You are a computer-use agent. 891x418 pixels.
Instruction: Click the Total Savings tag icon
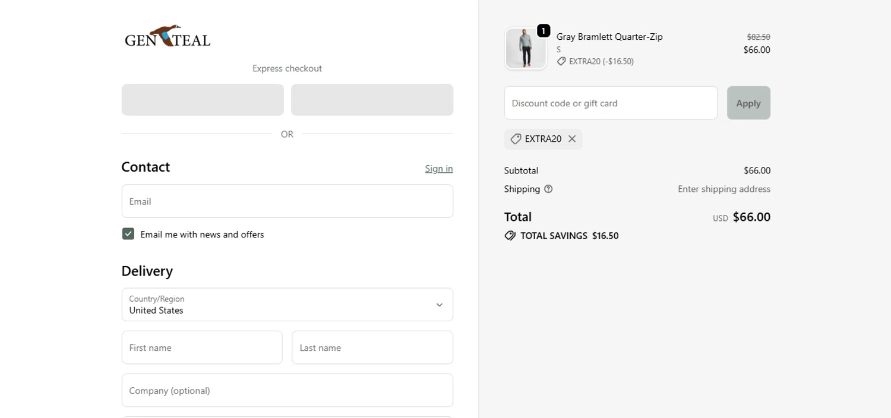tap(510, 236)
